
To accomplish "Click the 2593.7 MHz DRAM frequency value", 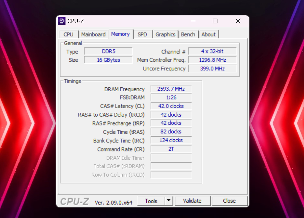I will pos(171,89).
